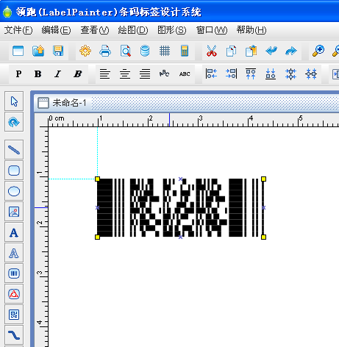Toggle the grid display icon
Viewport: 339px width, 347px height.
pos(165,51)
